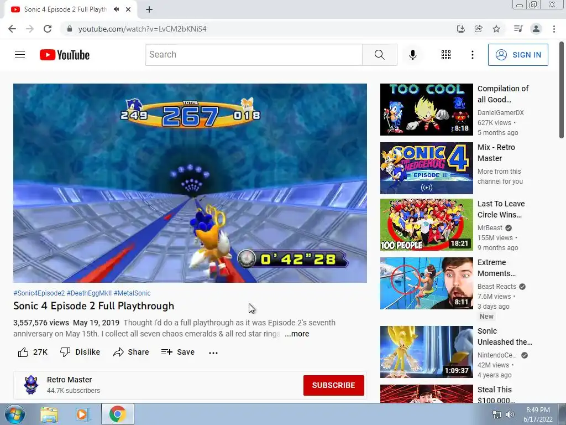Open more actions ellipsis below video
566x425 pixels.
pyautogui.click(x=213, y=353)
